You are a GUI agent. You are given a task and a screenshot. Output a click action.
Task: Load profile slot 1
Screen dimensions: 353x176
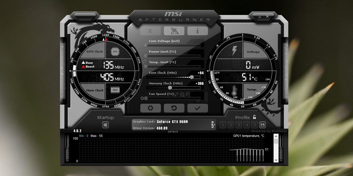223,125
